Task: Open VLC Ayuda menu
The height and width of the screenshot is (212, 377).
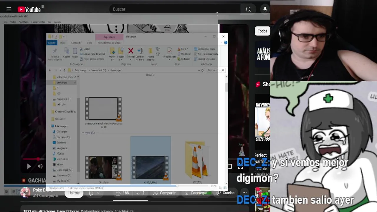Action: tap(57, 22)
